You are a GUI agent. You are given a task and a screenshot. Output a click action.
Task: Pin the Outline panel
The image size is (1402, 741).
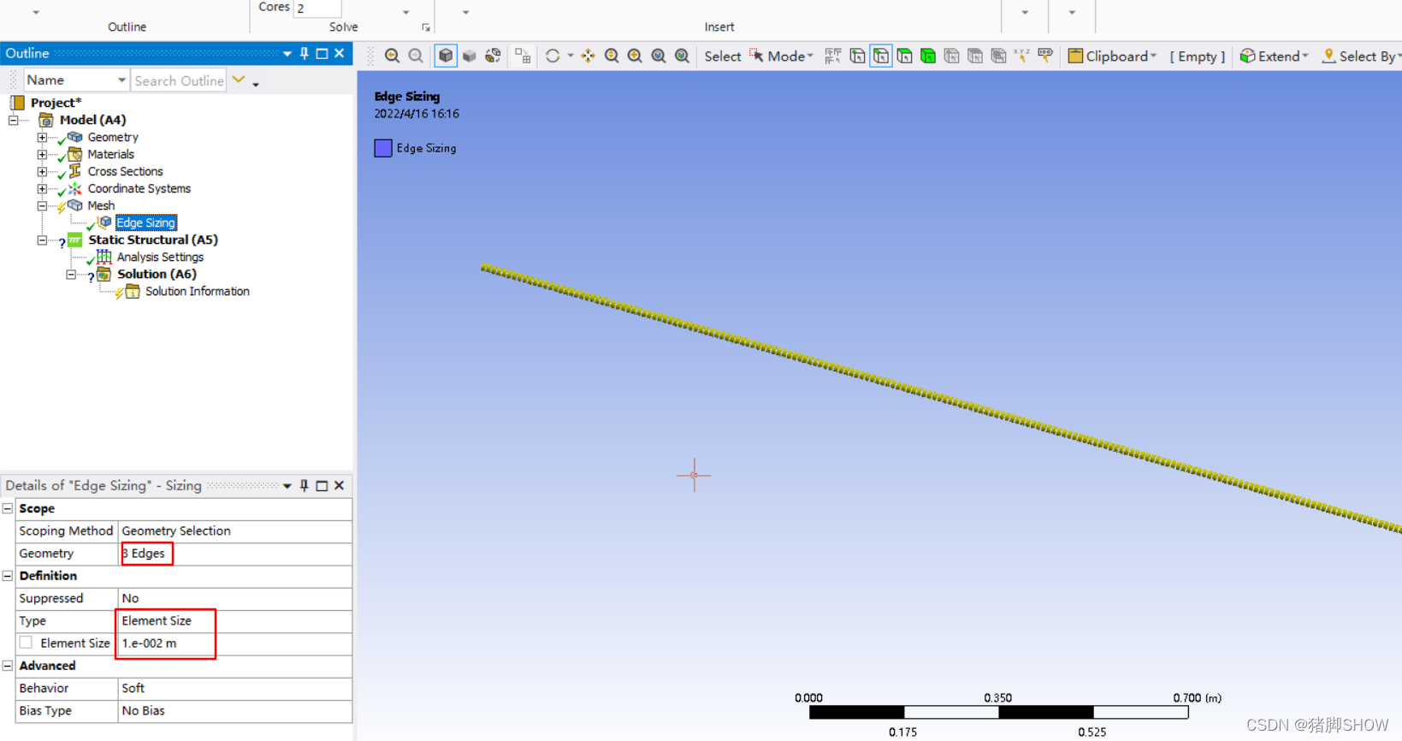click(x=305, y=53)
